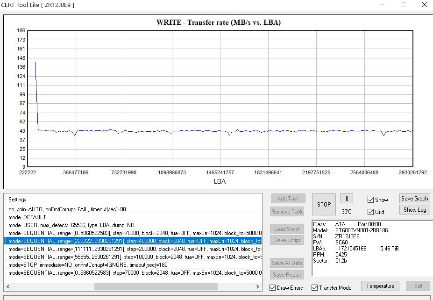Viewport: 433px width, 300px height.
Task: Select the do_spin=AUTO settings line
Action: click(67, 209)
